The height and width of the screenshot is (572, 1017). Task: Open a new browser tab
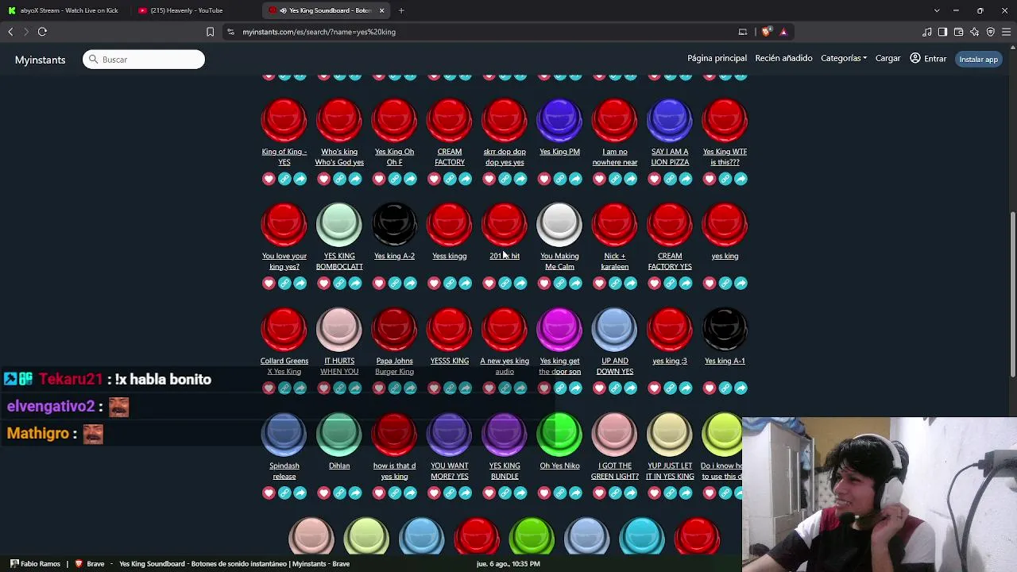pyautogui.click(x=401, y=10)
